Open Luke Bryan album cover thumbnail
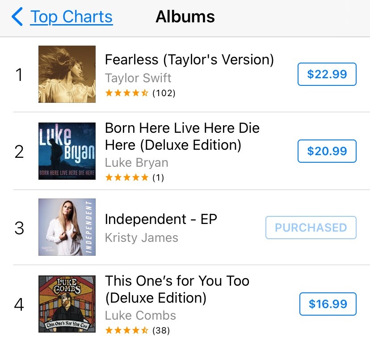The width and height of the screenshot is (370, 342). (x=67, y=151)
